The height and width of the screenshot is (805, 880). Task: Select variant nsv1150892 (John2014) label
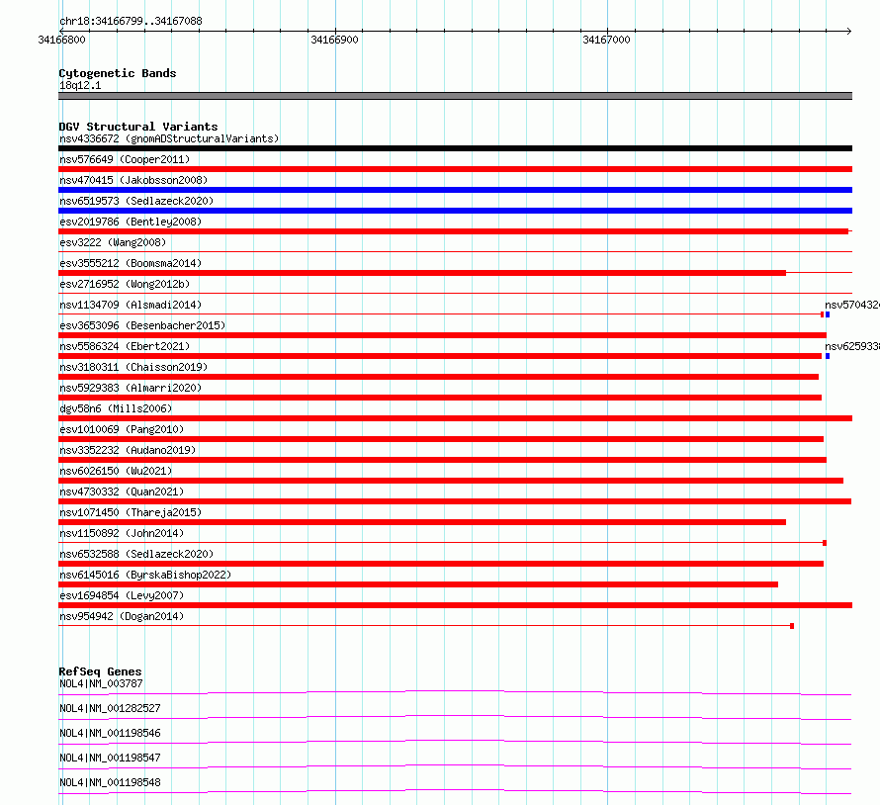pyautogui.click(x=122, y=533)
